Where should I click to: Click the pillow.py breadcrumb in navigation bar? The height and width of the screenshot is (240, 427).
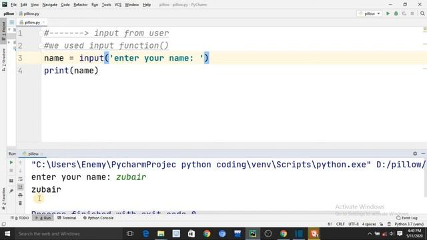tap(29, 13)
